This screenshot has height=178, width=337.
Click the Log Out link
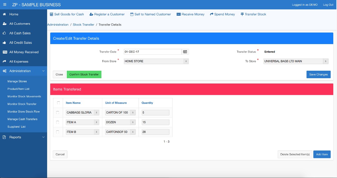(x=328, y=4)
